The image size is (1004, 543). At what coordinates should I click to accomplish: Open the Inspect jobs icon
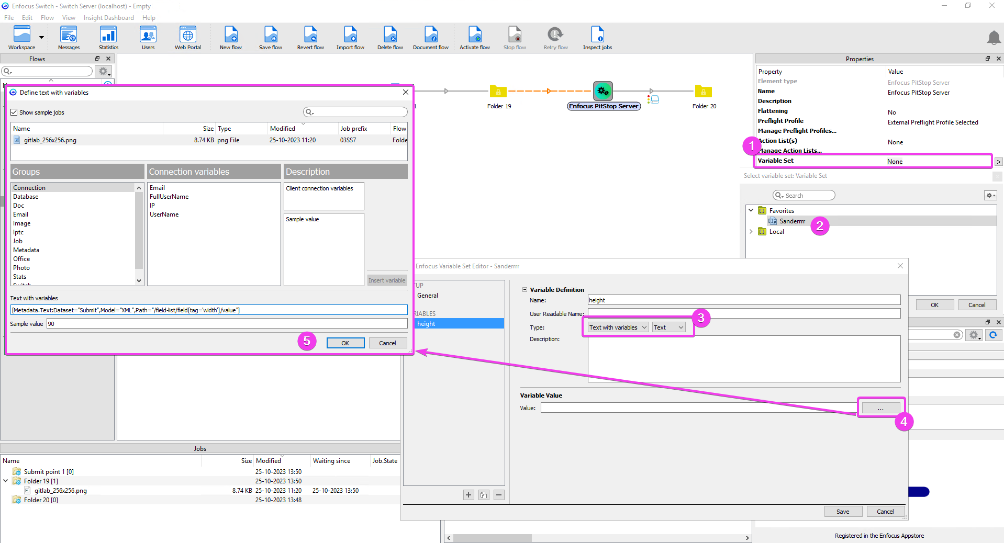(597, 38)
